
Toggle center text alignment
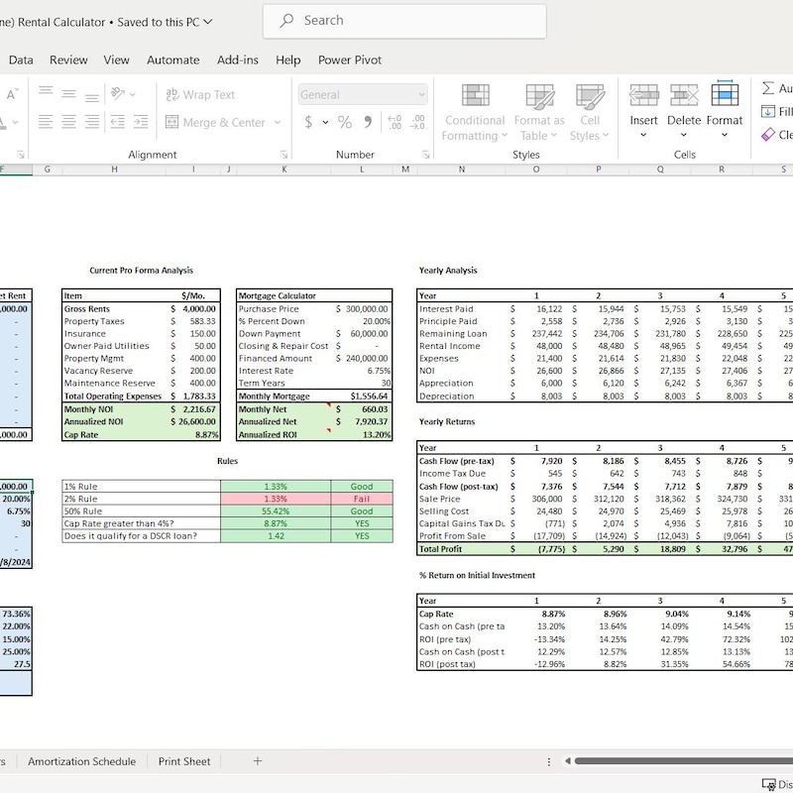[68, 121]
